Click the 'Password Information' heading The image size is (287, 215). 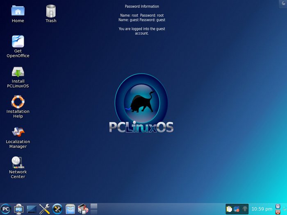click(x=142, y=7)
